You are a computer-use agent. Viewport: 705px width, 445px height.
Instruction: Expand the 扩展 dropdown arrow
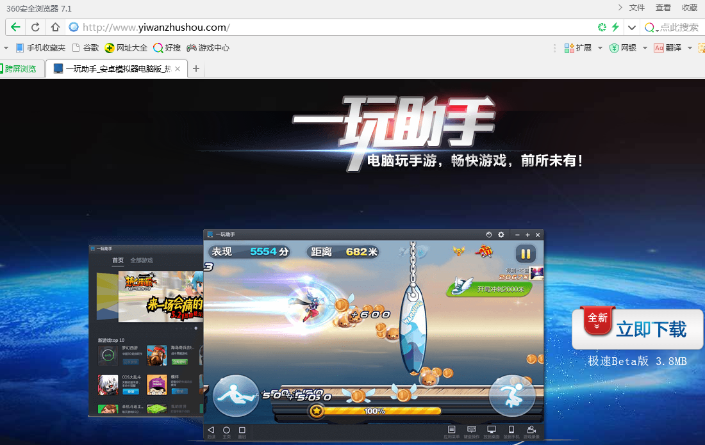point(601,47)
